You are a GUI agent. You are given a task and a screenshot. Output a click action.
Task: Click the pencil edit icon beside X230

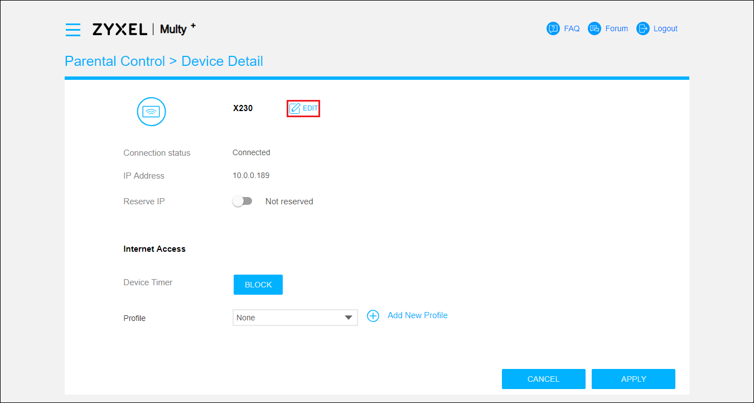click(x=295, y=108)
